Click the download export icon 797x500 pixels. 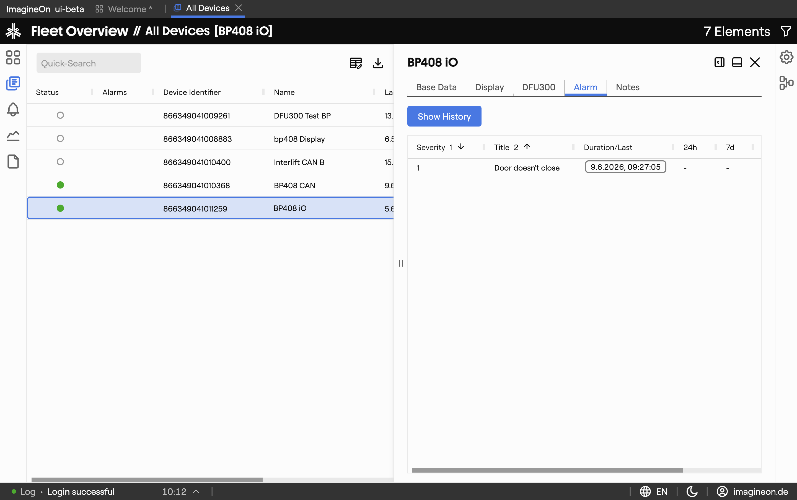[378, 63]
